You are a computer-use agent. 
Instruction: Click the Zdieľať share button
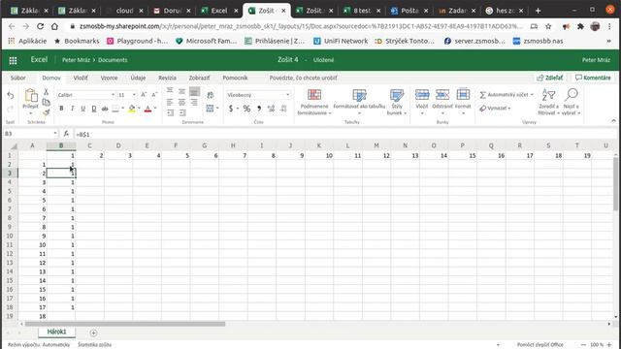550,78
